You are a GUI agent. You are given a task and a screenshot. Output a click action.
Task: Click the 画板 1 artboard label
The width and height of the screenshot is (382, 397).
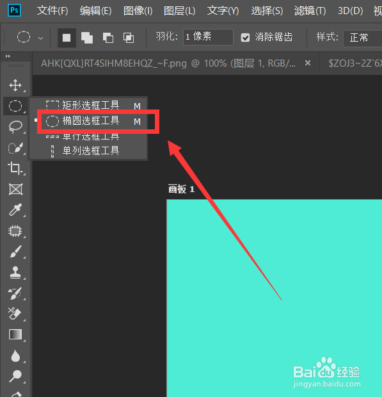[x=181, y=189]
